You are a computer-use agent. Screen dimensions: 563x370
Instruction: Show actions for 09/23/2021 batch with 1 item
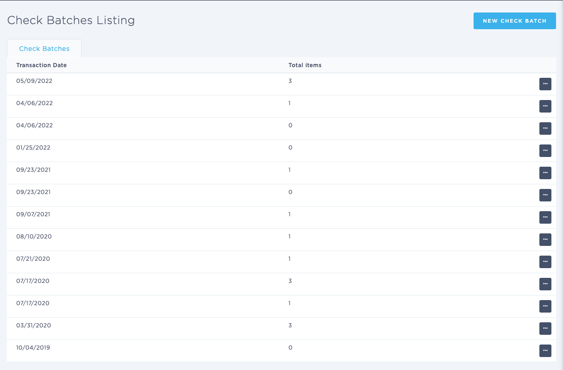coord(545,173)
